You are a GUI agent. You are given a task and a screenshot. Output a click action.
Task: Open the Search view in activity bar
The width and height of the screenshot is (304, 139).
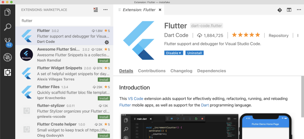pyautogui.click(x=7, y=27)
